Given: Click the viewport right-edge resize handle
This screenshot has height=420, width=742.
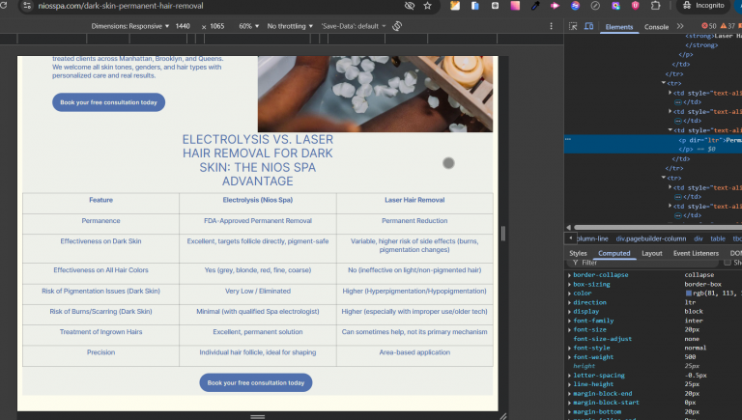Looking at the screenshot, I should (503, 234).
